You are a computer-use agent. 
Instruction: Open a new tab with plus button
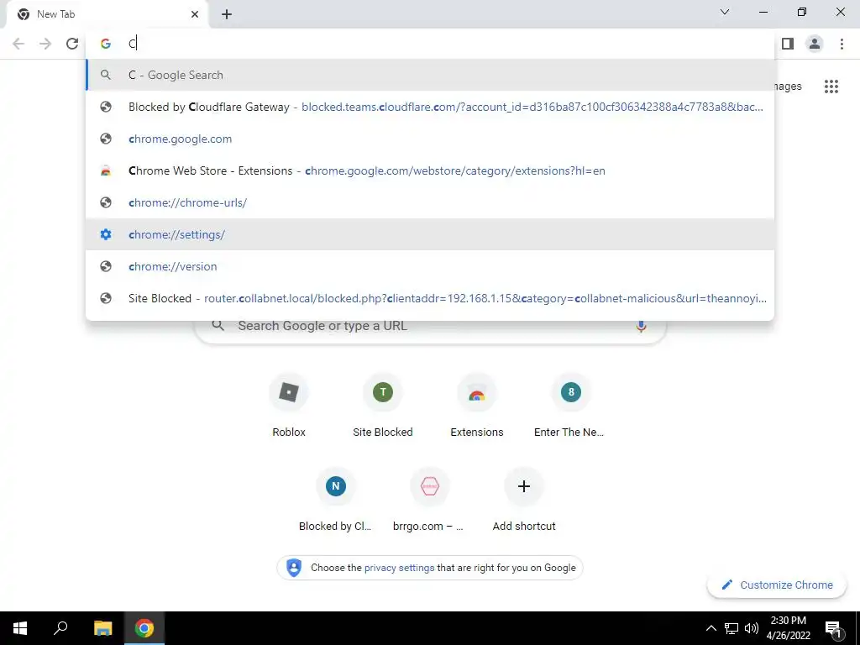[227, 14]
